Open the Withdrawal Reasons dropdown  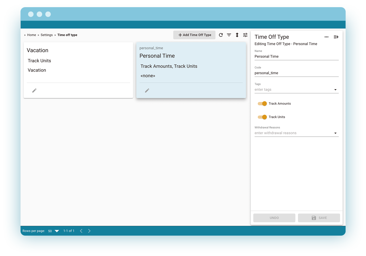coord(335,133)
